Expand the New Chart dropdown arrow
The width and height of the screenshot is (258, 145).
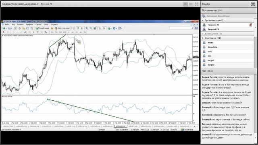(x=6, y=28)
